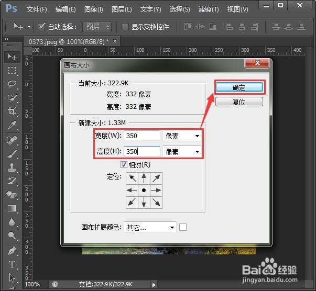Select the Spot Healing Brush tool
Viewport: 316px width, 291px height.
coord(12,140)
